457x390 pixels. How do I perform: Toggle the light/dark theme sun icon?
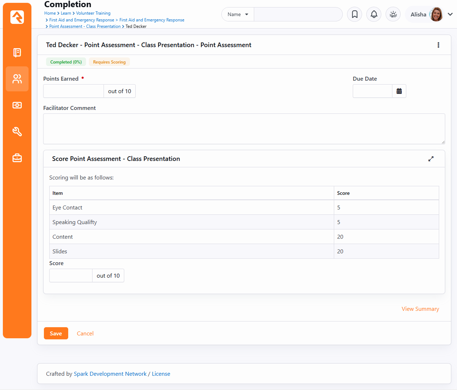[x=393, y=14]
